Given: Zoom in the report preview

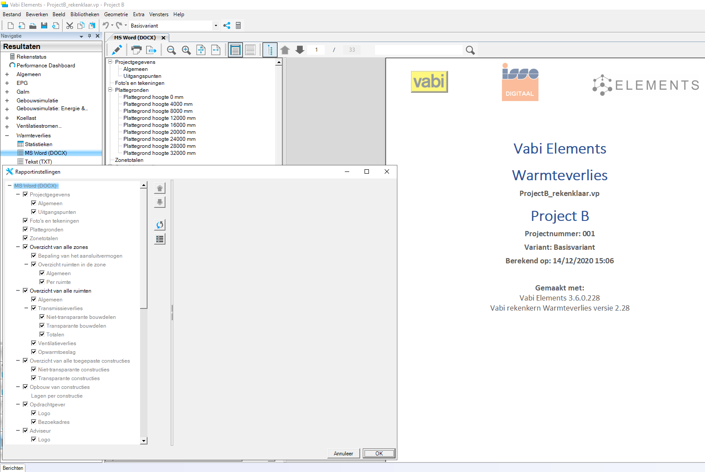Looking at the screenshot, I should click(x=186, y=50).
